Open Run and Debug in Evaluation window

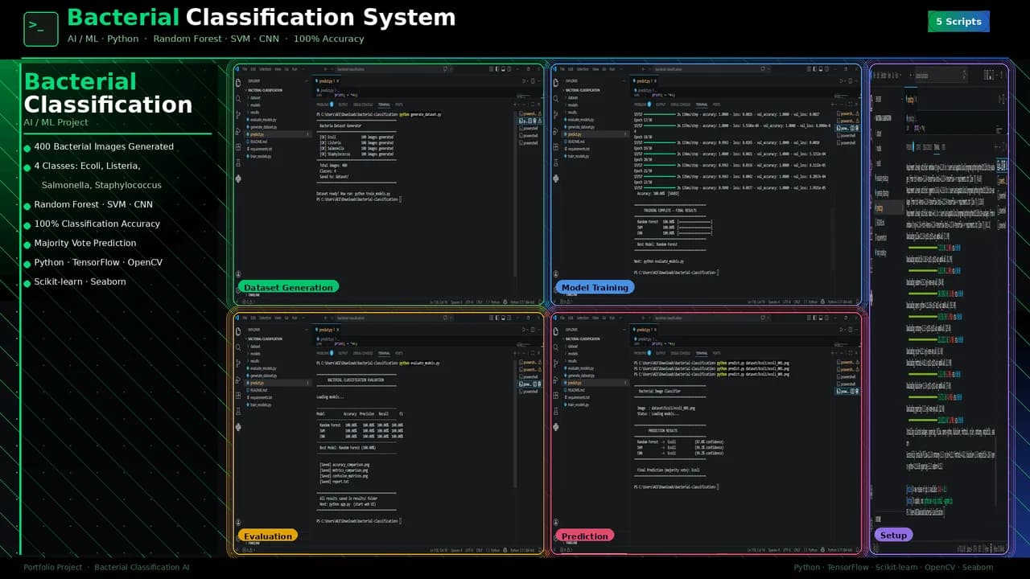coord(238,379)
